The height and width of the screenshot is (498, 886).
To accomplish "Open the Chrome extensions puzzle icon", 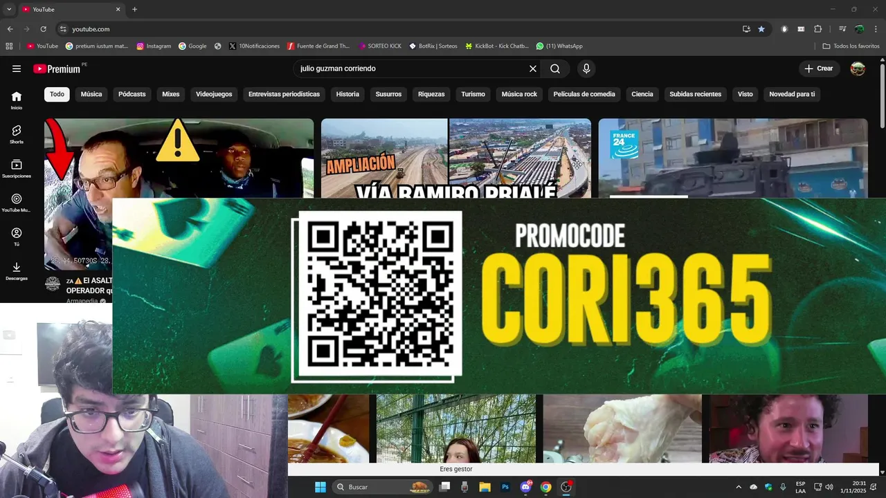I will tap(817, 29).
